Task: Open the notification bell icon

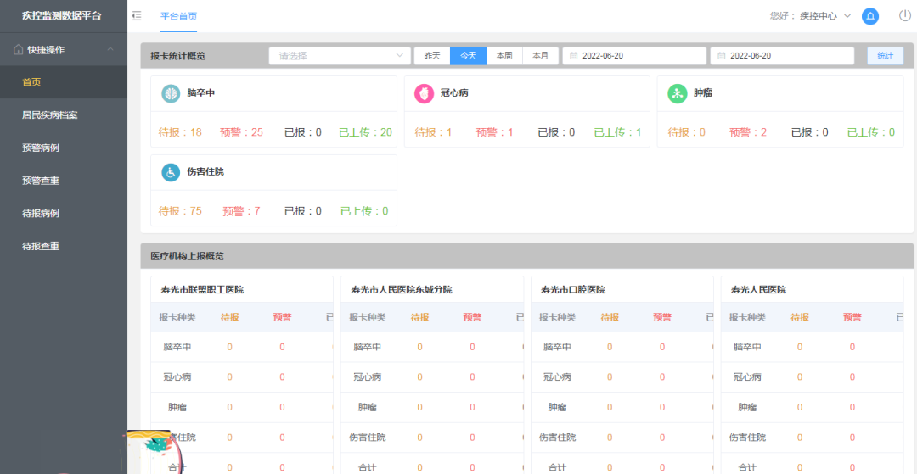Action: tap(870, 16)
